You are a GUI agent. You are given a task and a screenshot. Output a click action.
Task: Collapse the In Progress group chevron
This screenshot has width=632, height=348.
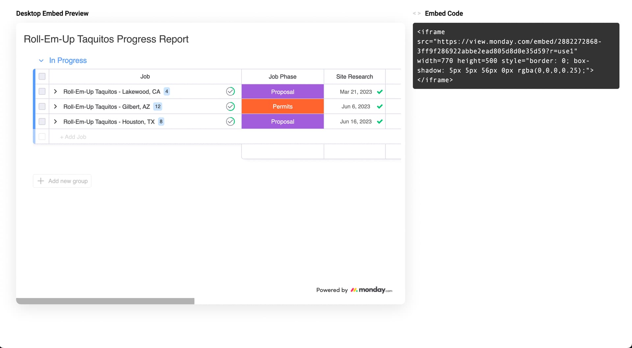pyautogui.click(x=41, y=61)
